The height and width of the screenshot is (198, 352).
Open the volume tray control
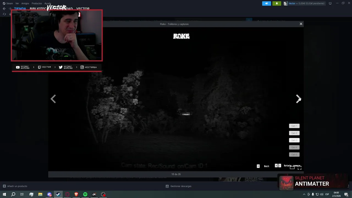[322, 194]
